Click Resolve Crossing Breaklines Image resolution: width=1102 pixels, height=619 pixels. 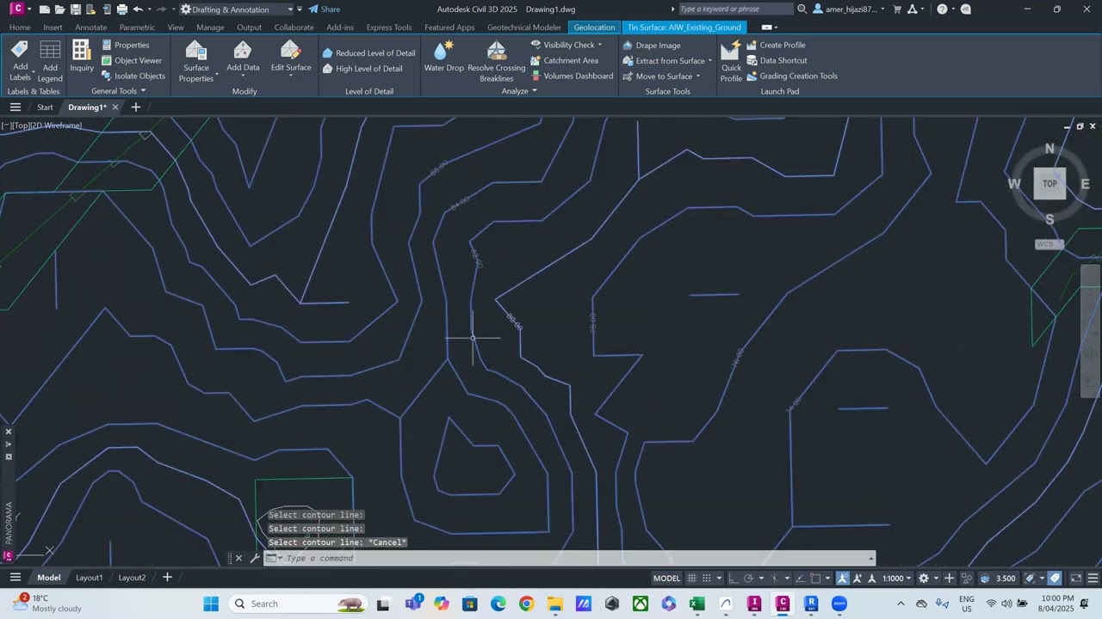click(x=497, y=61)
